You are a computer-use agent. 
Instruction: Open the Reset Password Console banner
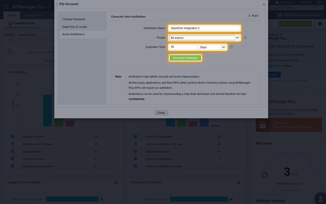click(289, 125)
